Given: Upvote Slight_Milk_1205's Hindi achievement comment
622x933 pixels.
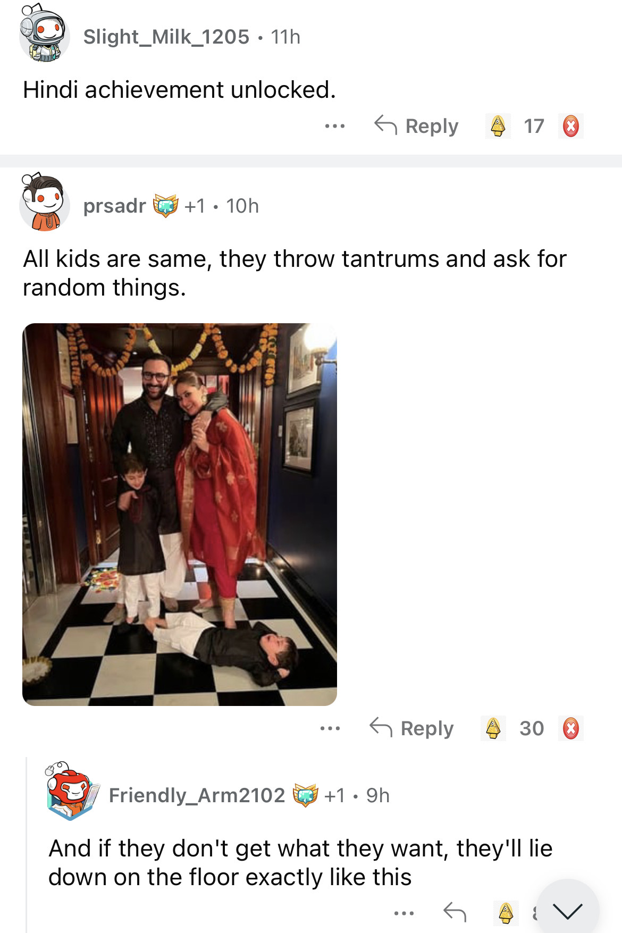Looking at the screenshot, I should pyautogui.click(x=498, y=126).
